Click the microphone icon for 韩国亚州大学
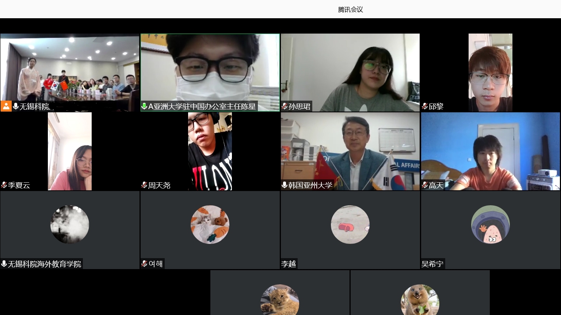This screenshot has height=315, width=561. [285, 185]
